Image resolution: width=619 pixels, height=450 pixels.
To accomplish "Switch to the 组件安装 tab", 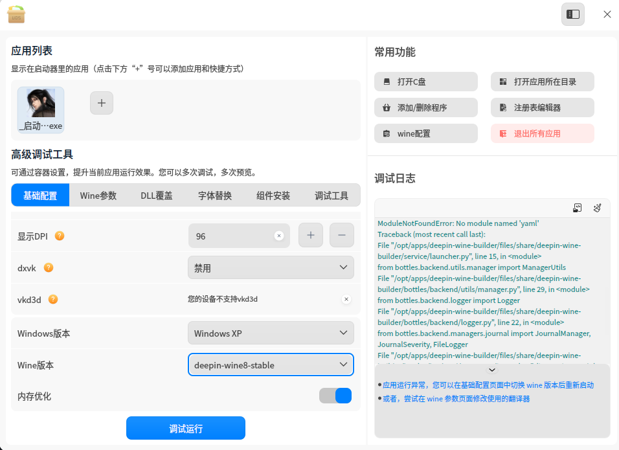I will point(273,194).
